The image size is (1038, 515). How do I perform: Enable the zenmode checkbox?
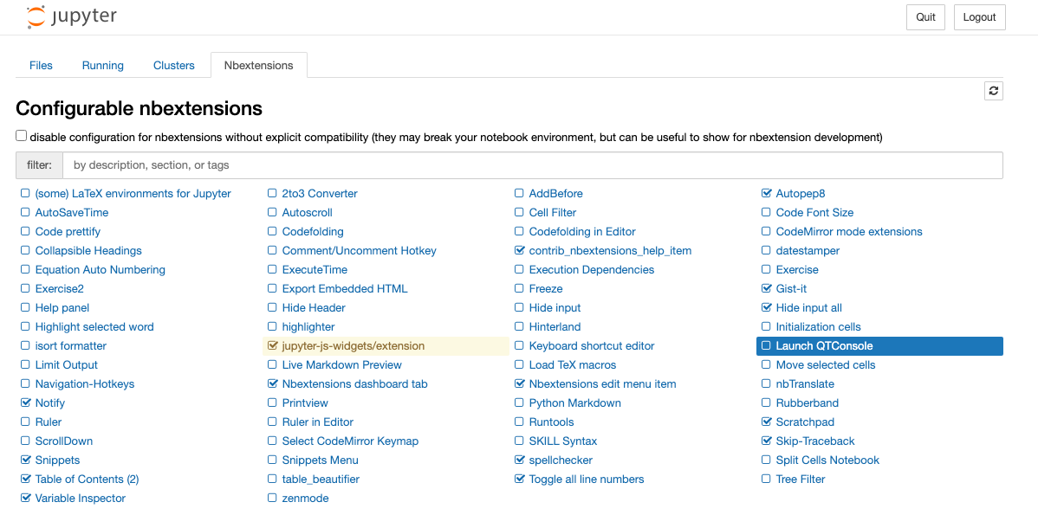point(272,499)
